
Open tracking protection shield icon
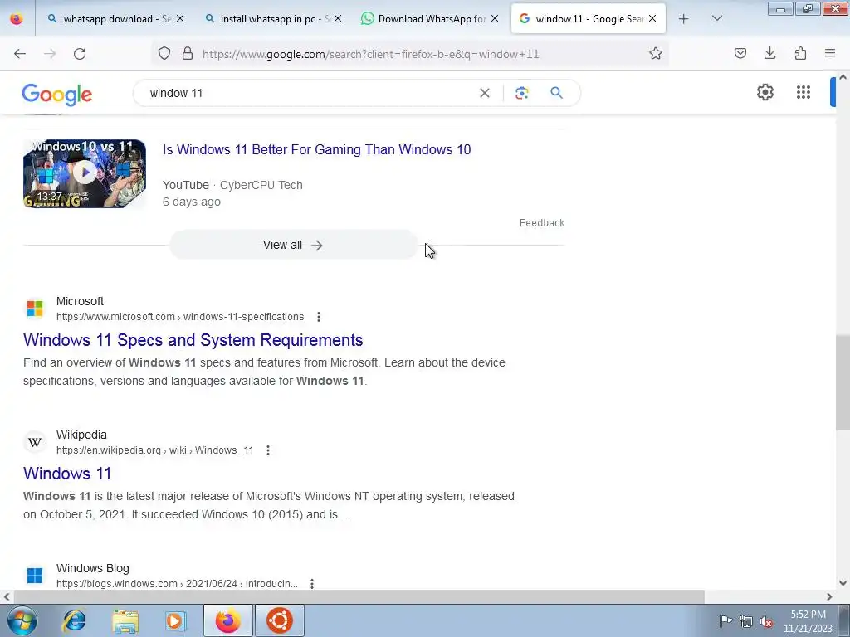pyautogui.click(x=164, y=53)
